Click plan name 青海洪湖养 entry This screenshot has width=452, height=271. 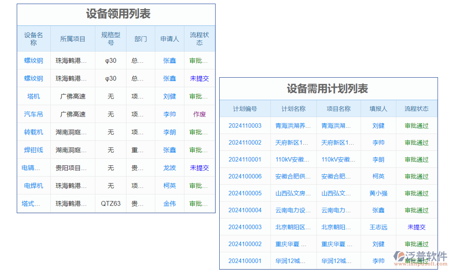click(293, 126)
